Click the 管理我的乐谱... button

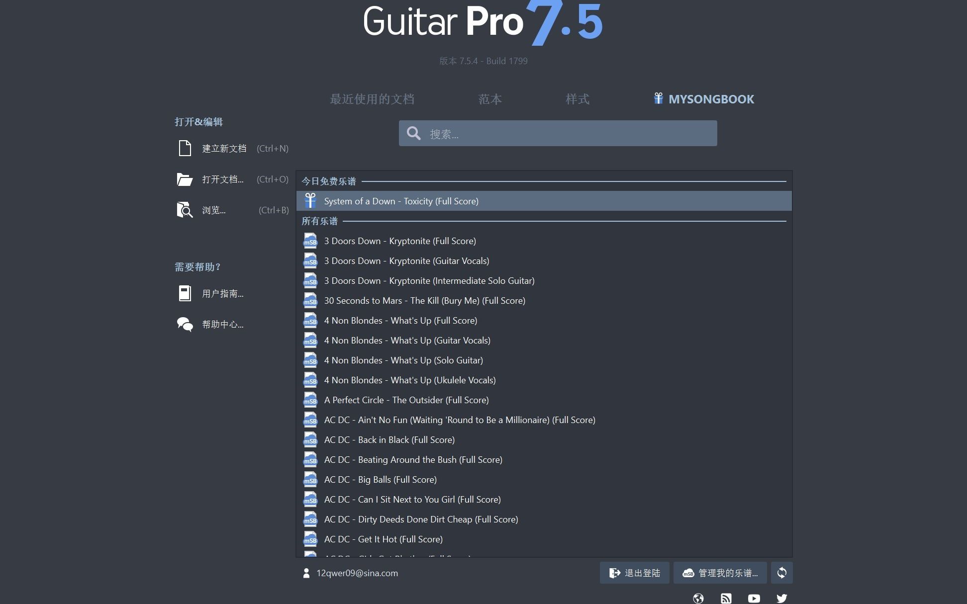720,573
